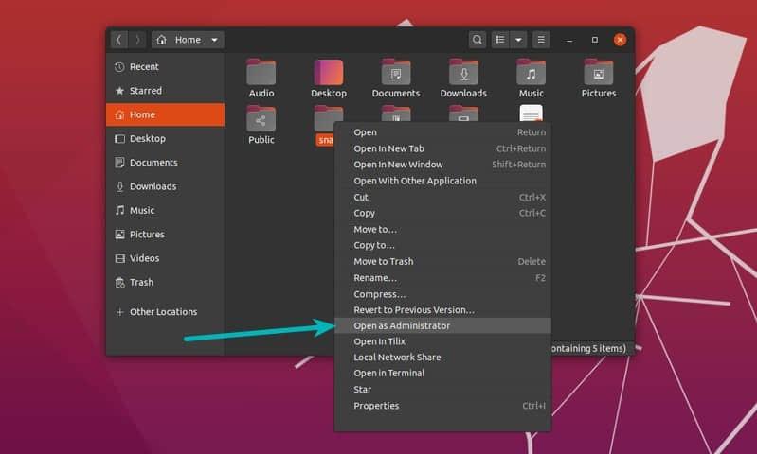Expand the Home path dropdown arrow
The image size is (757, 454).
pyautogui.click(x=215, y=40)
